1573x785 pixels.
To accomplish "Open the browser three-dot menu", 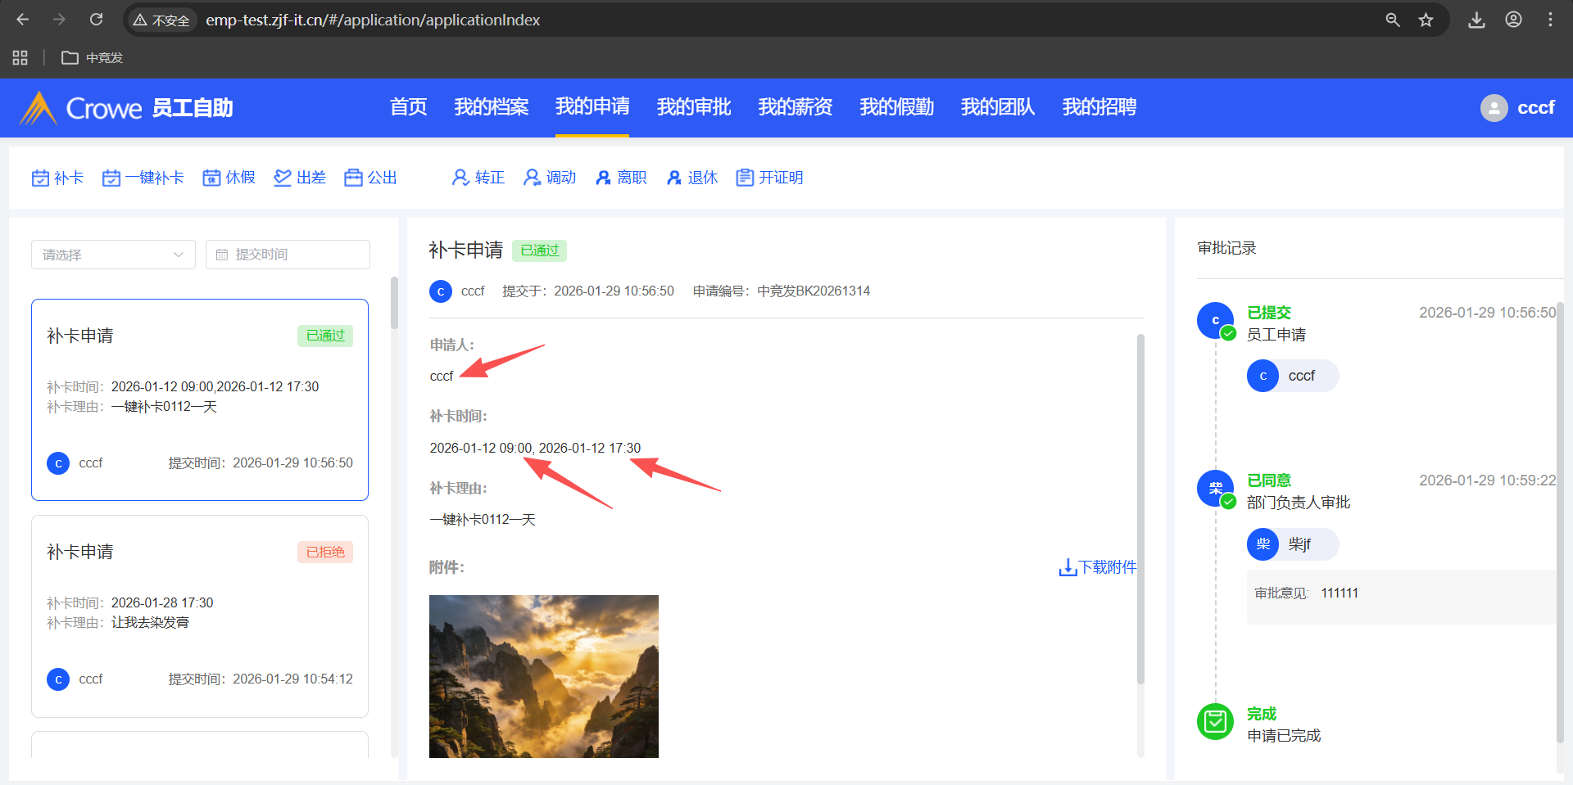I will click(x=1550, y=20).
